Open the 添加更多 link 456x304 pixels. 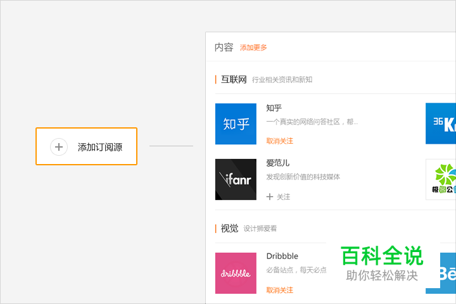[253, 47]
